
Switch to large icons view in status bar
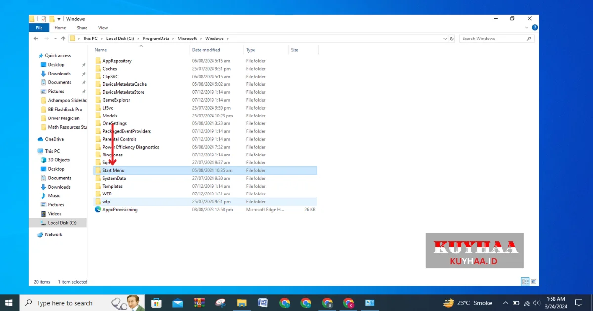[533, 282]
